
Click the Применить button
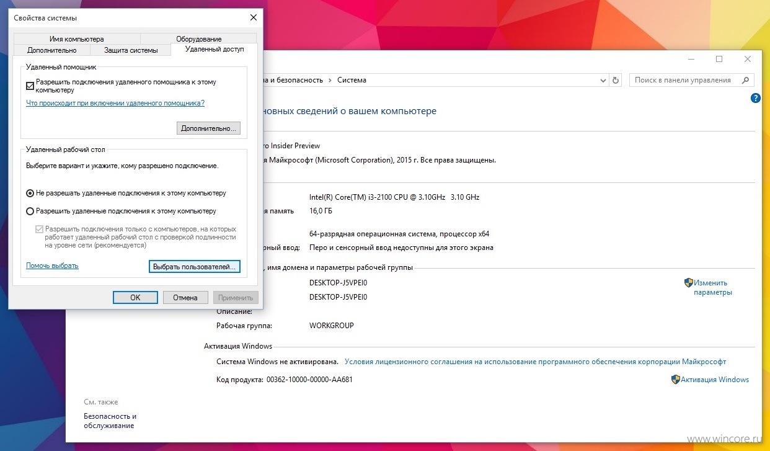(236, 298)
